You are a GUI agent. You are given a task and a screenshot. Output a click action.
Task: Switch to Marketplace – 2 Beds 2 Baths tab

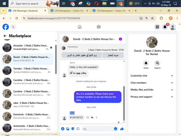point(70,11)
